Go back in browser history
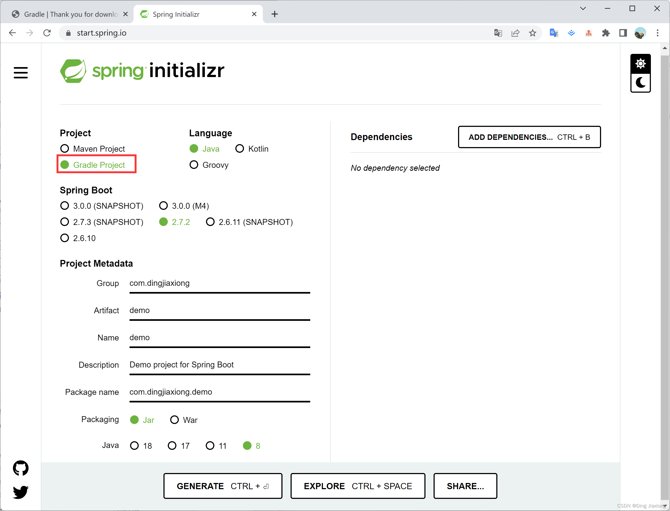This screenshot has width=670, height=511. pos(12,33)
